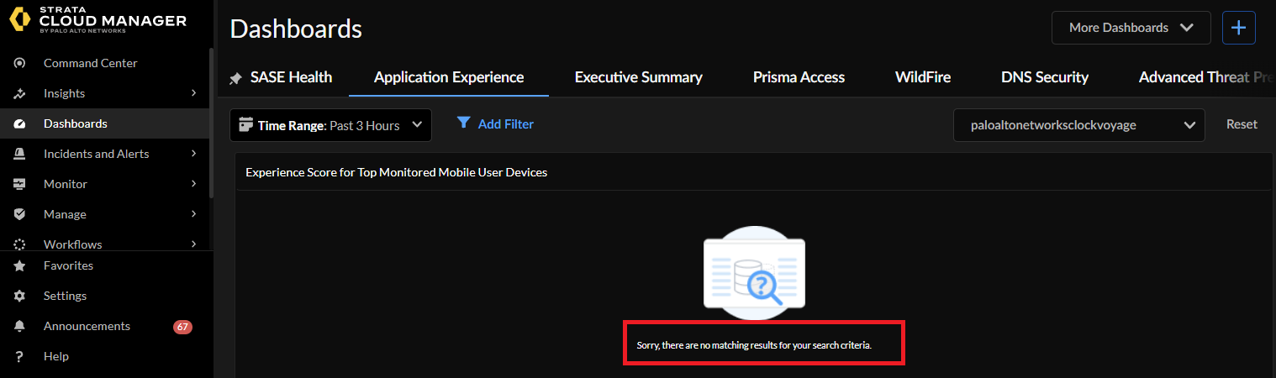Open the DNS Security tab

[1044, 77]
